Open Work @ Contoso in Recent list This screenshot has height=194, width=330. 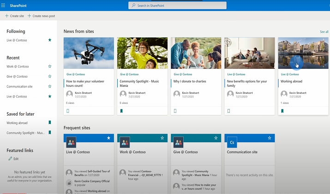pyautogui.click(x=18, y=67)
